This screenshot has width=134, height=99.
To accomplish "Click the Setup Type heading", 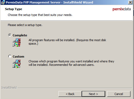I will click(x=14, y=9).
